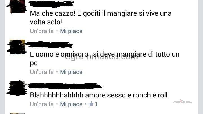Open the avatar beside the "L uomo è onnivoro" comment
This screenshot has width=203, height=114.
(17, 47)
